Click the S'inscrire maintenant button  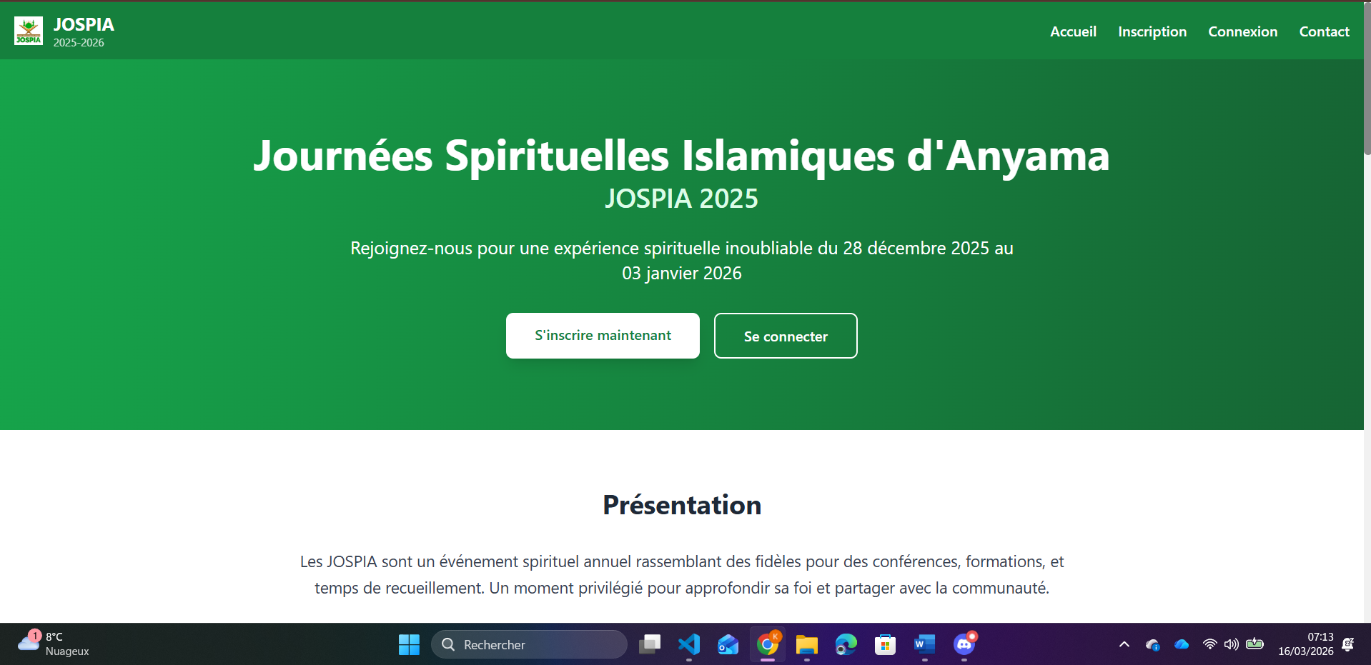point(602,336)
